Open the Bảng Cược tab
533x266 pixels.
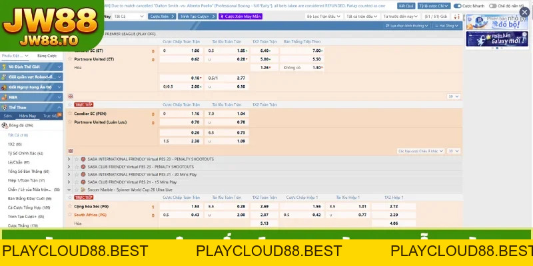pyautogui.click(x=47, y=56)
